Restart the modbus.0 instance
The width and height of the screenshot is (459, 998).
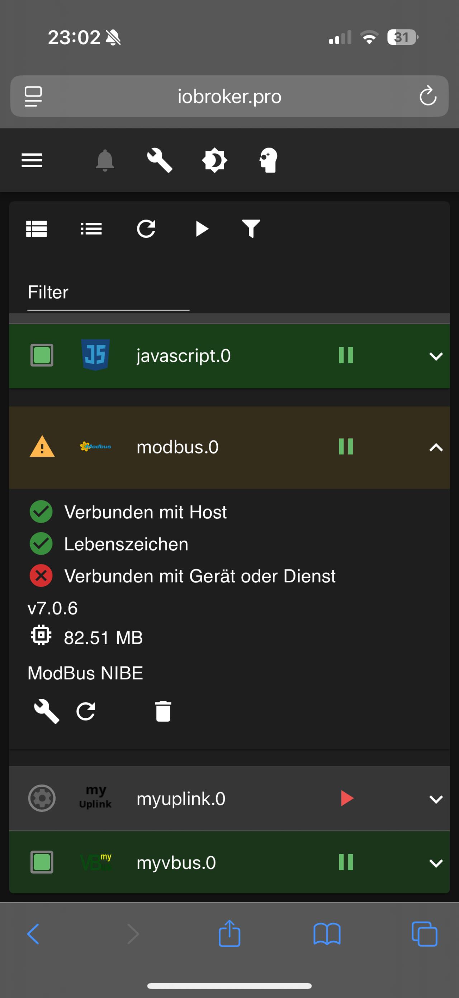click(x=86, y=711)
